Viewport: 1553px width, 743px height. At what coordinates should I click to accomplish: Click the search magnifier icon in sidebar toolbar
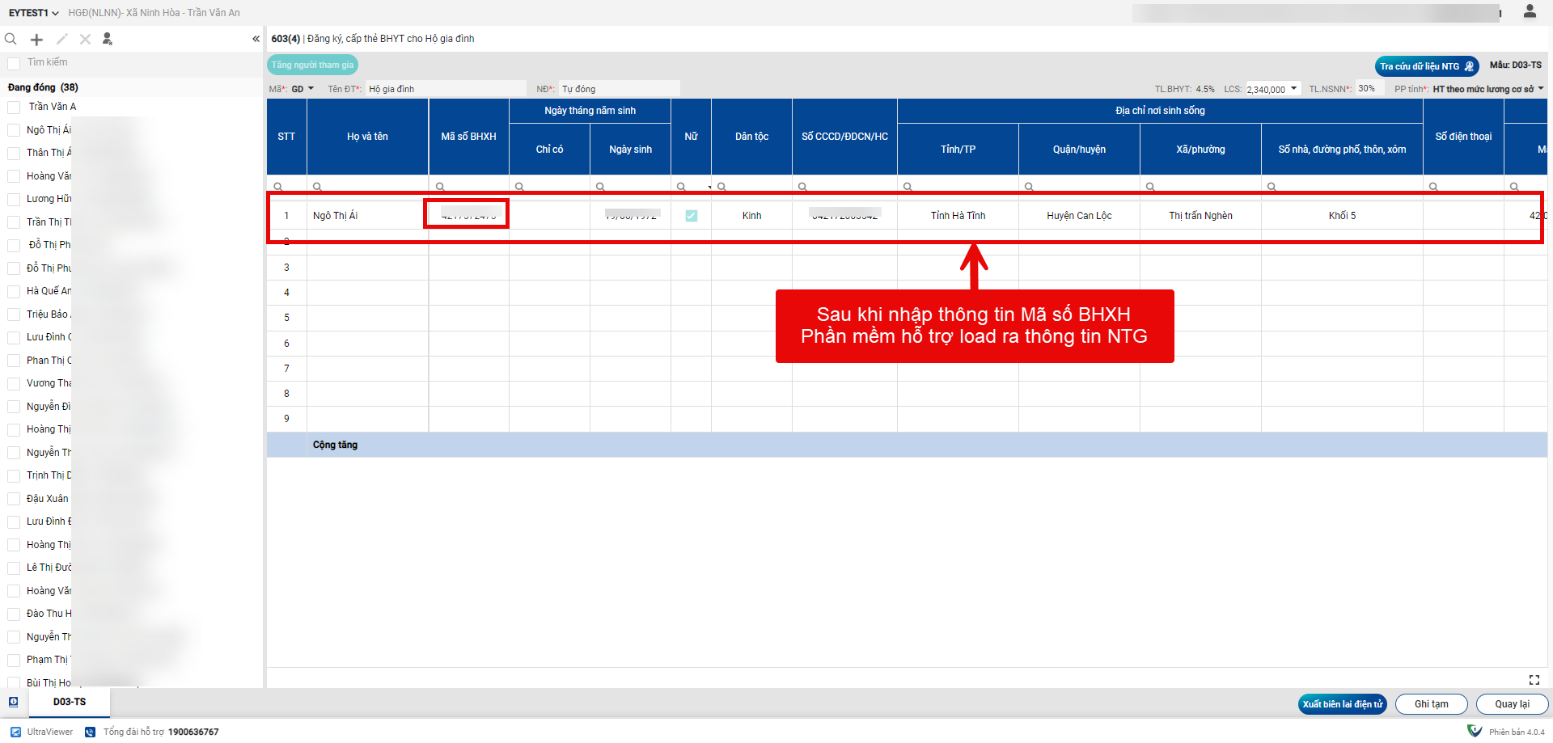(11, 39)
